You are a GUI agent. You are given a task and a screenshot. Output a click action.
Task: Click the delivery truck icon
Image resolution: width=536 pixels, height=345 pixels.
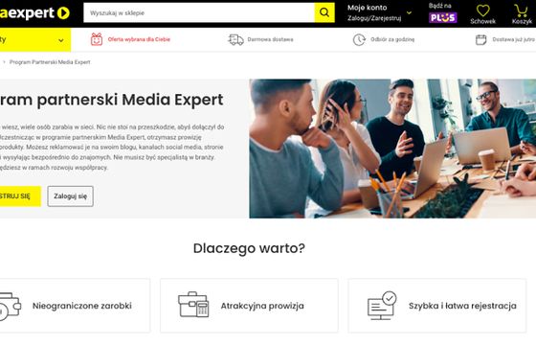[x=235, y=39]
